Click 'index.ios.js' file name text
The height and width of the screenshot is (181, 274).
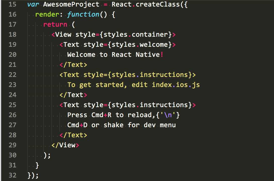176,85
